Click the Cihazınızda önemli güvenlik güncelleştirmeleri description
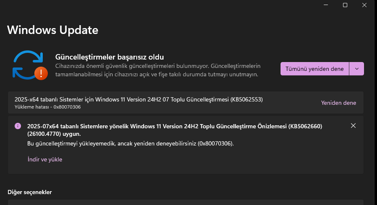 [x=158, y=70]
